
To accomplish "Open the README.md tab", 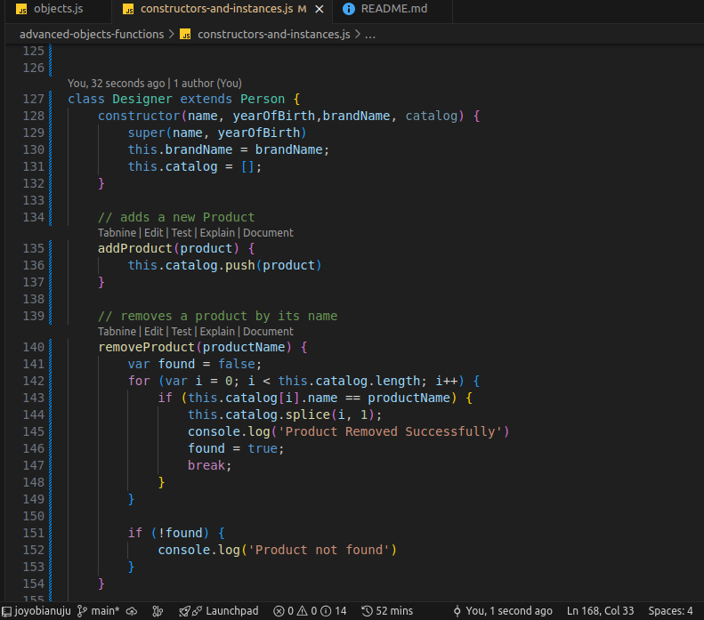I will click(x=393, y=9).
